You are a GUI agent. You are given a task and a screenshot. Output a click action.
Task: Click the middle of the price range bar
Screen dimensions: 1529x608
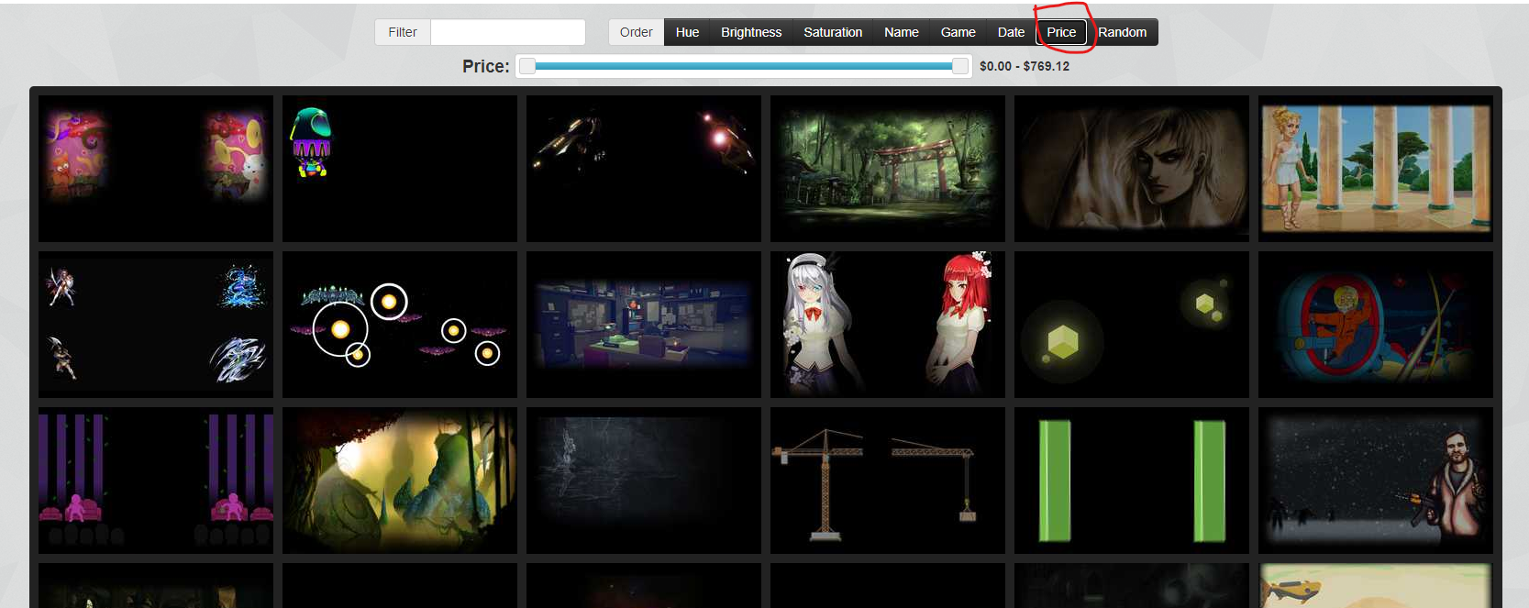744,66
